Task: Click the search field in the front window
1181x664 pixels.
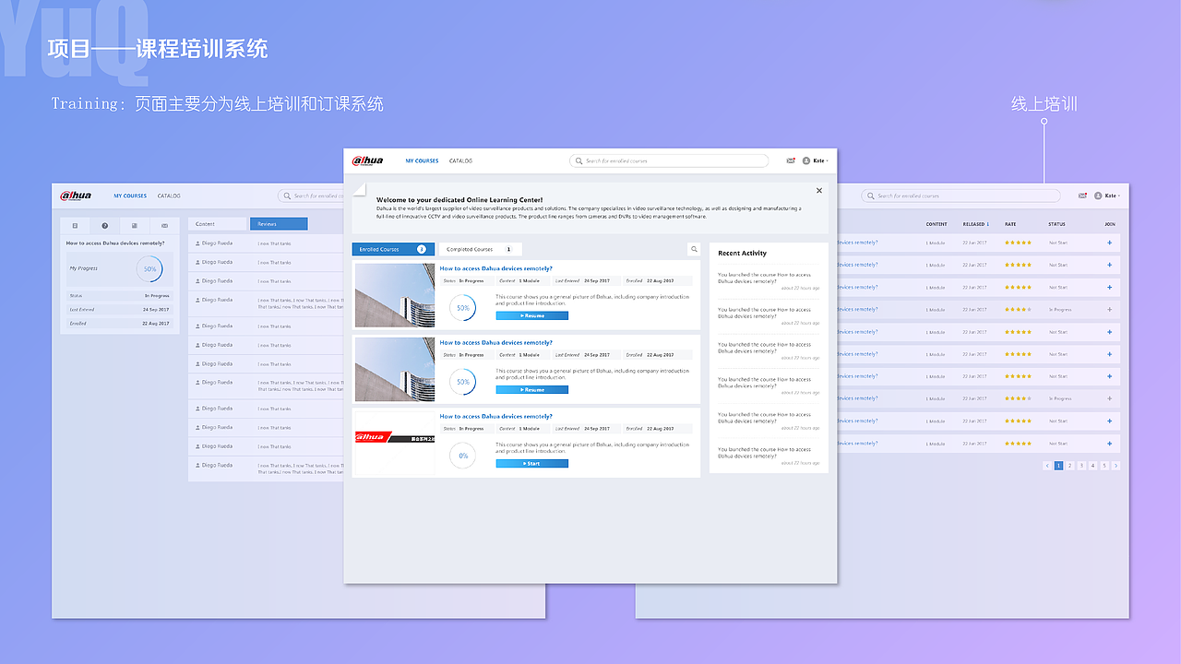Action: click(669, 160)
